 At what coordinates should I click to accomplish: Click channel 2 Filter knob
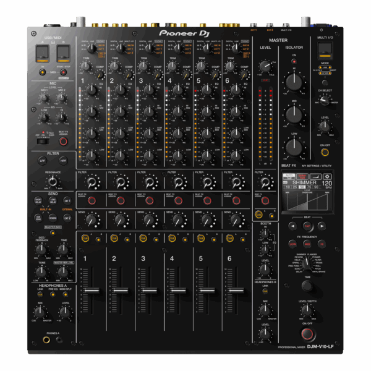click(121, 182)
